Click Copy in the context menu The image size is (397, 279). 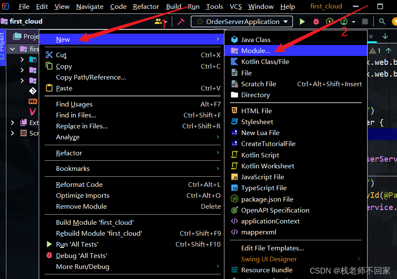[x=132, y=66]
